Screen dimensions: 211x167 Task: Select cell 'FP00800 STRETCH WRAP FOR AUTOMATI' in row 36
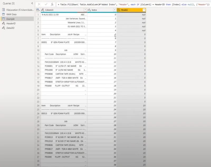[64, 153]
